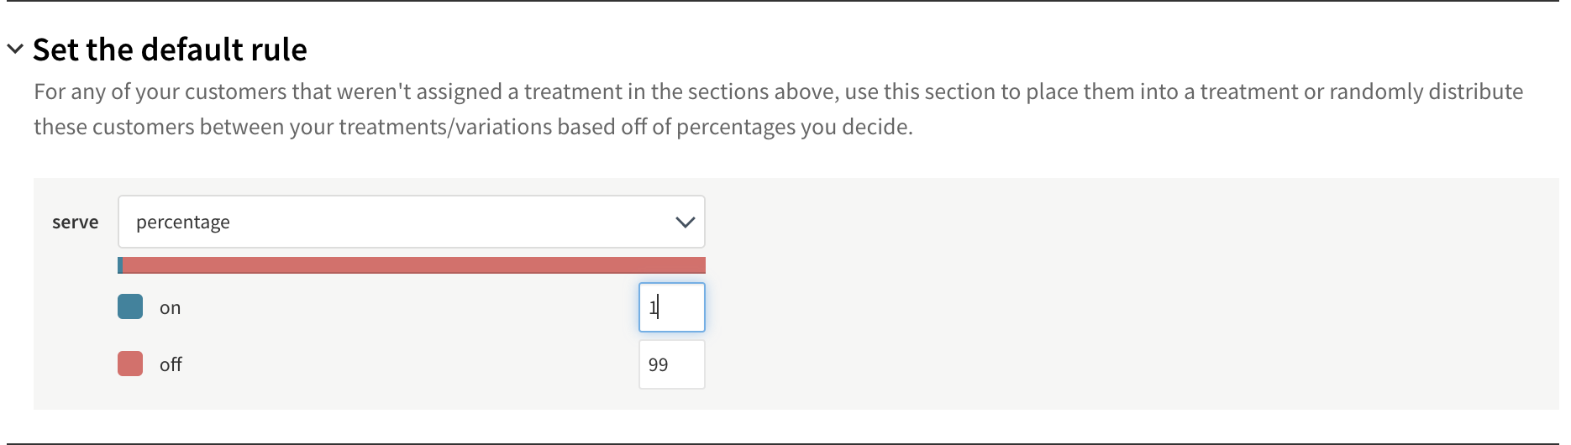Open the serve percentage dropdown

[411, 222]
